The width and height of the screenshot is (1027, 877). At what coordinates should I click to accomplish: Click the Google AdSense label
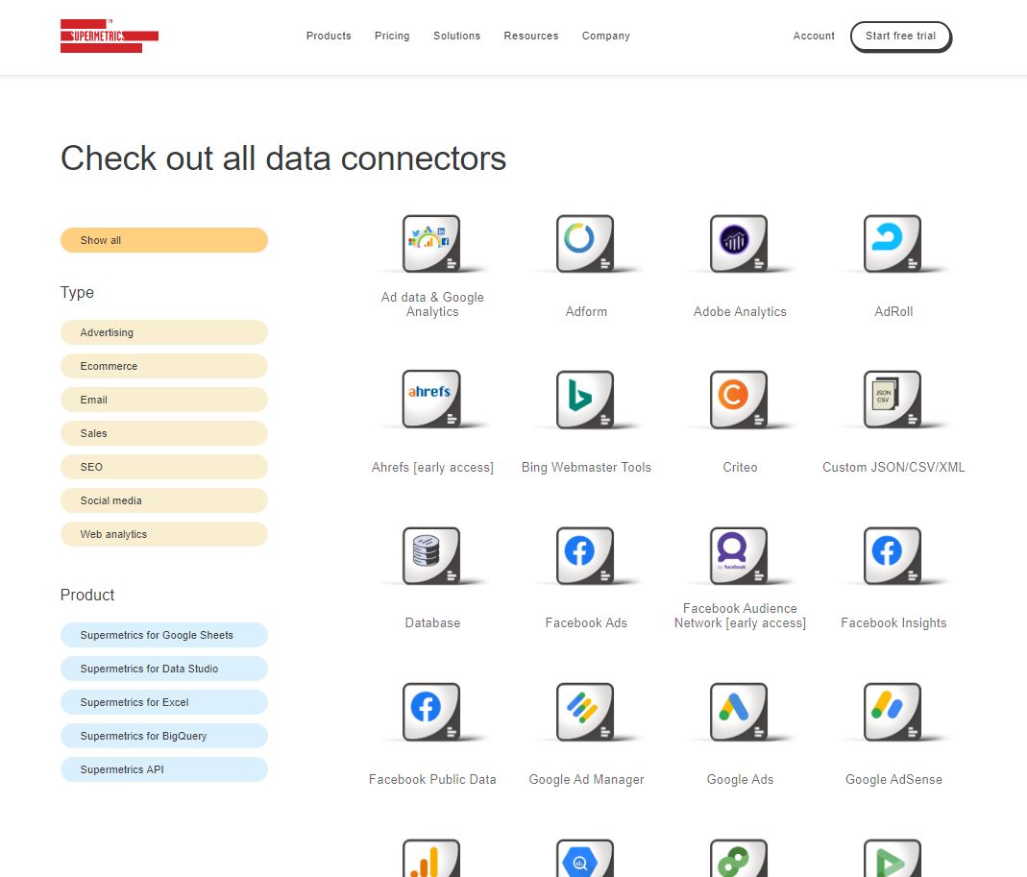click(x=893, y=779)
